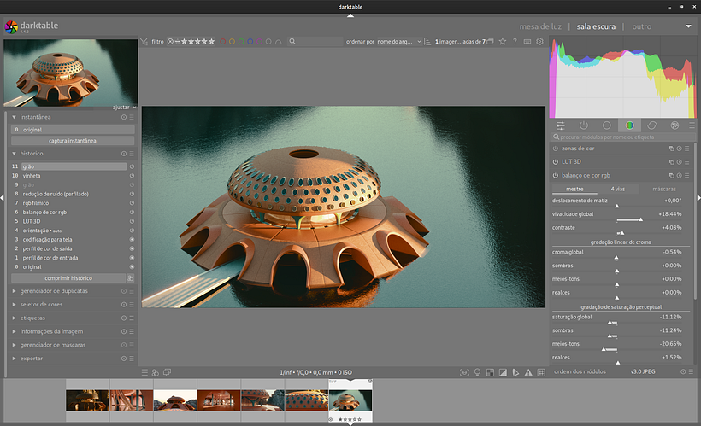The height and width of the screenshot is (426, 701).
Task: Click the captura instantânea button
Action: (x=73, y=140)
